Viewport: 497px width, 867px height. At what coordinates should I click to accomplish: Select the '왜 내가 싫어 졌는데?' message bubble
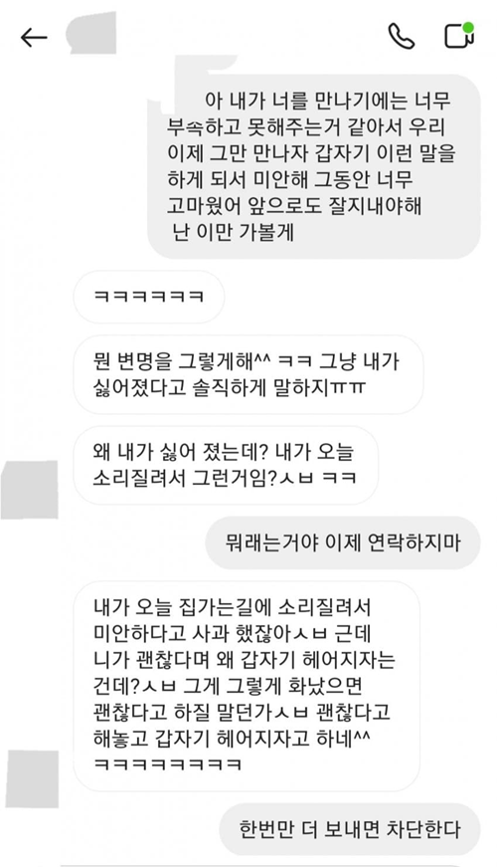point(226,465)
